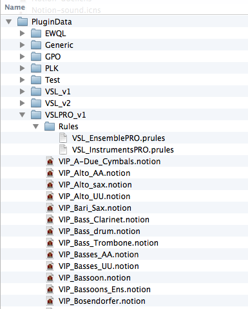Image resolution: width=248 pixels, height=309 pixels.
Task: Click the VSL_v2 folder icon
Action: [x=36, y=103]
